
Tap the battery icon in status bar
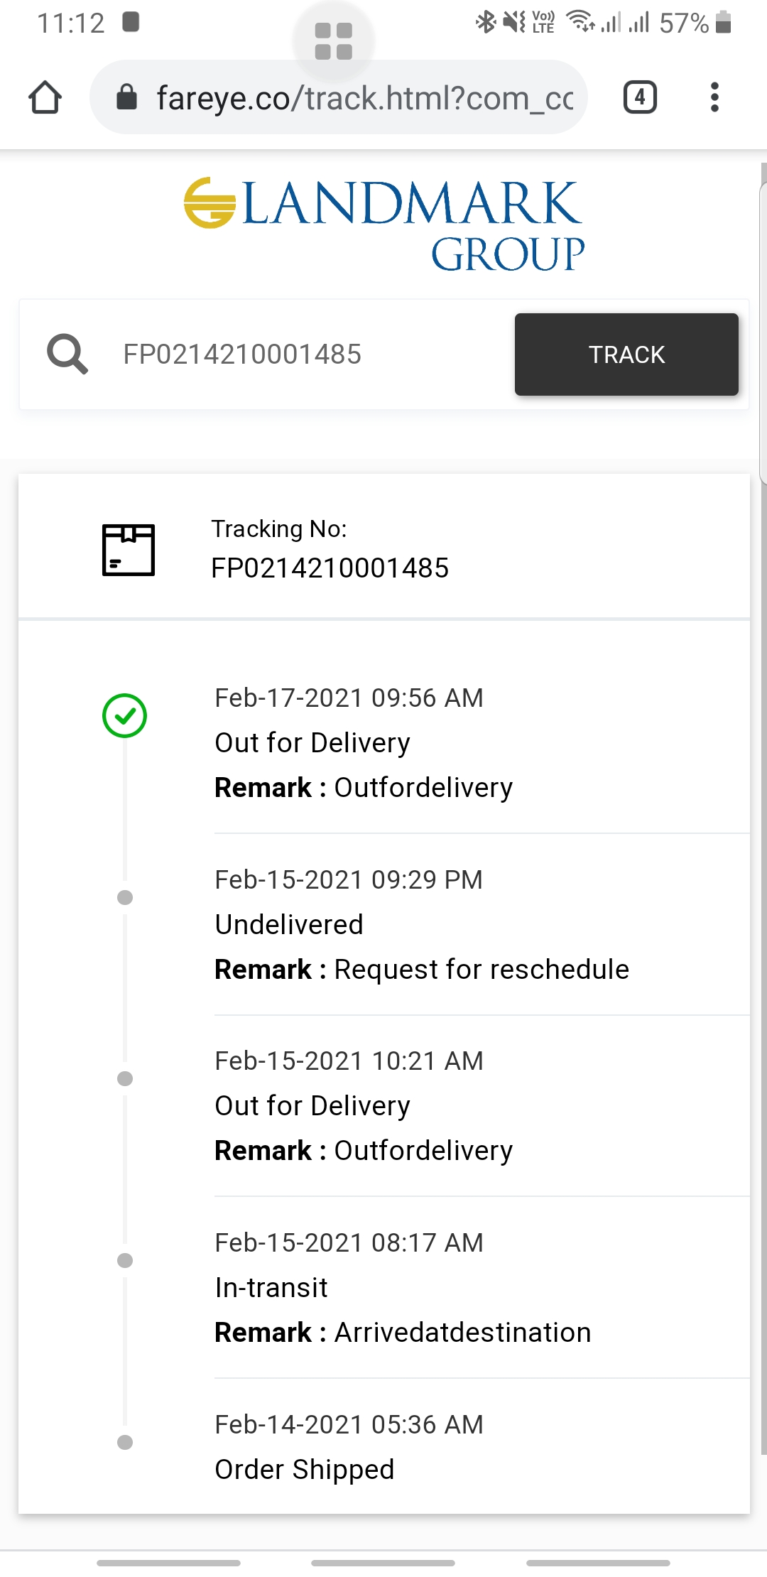[723, 23]
